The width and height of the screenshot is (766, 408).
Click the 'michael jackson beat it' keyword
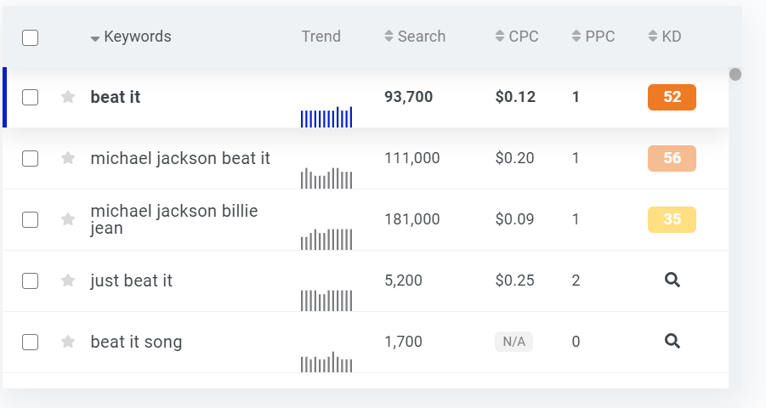pos(180,158)
